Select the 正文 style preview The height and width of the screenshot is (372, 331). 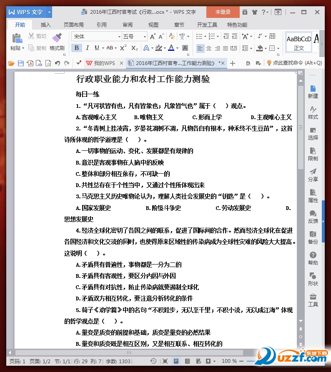tap(299, 43)
